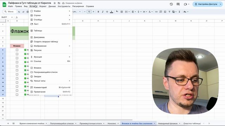The height and width of the screenshot is (126, 225).
Task: Open the fill color picker
Action: point(117,12)
